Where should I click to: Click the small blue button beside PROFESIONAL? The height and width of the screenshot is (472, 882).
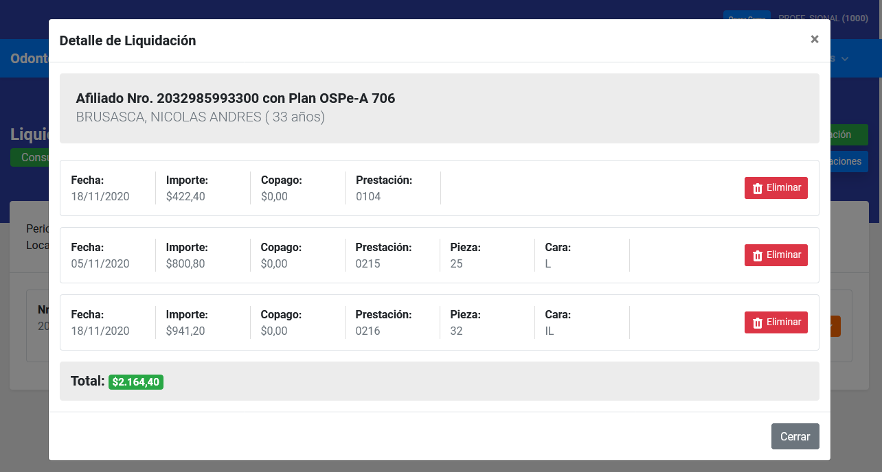point(747,16)
